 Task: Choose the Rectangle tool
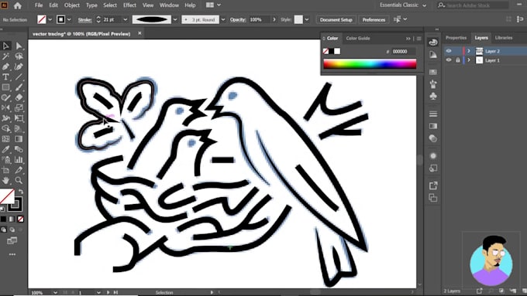pos(5,87)
